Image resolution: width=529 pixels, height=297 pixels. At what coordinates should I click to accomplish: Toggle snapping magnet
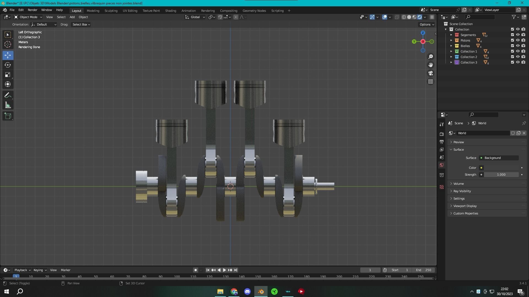[220, 17]
